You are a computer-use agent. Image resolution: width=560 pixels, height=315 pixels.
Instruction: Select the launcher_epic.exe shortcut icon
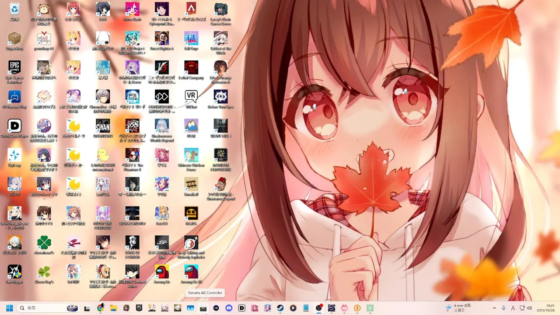(x=14, y=213)
